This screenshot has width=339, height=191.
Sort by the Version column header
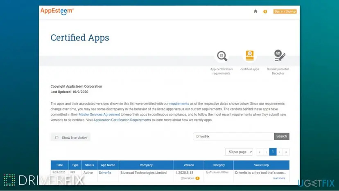(189, 165)
